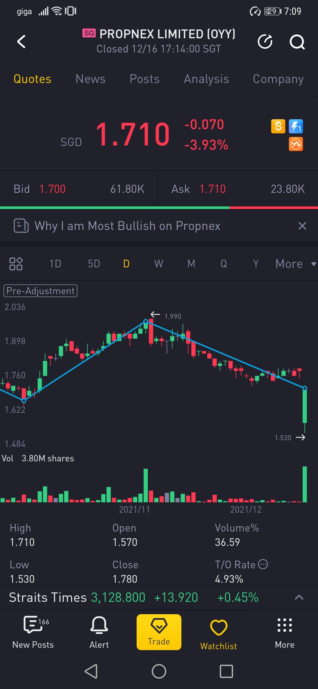
Task: Expand the Straits Times index bar
Action: tap(299, 597)
